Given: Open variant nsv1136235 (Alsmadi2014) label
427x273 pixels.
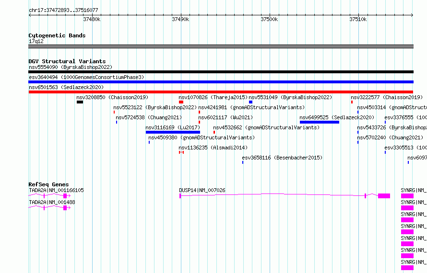Looking at the screenshot, I should (x=213, y=148).
